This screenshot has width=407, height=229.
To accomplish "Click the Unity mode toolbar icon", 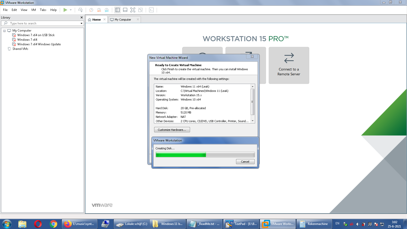I will pos(140,10).
